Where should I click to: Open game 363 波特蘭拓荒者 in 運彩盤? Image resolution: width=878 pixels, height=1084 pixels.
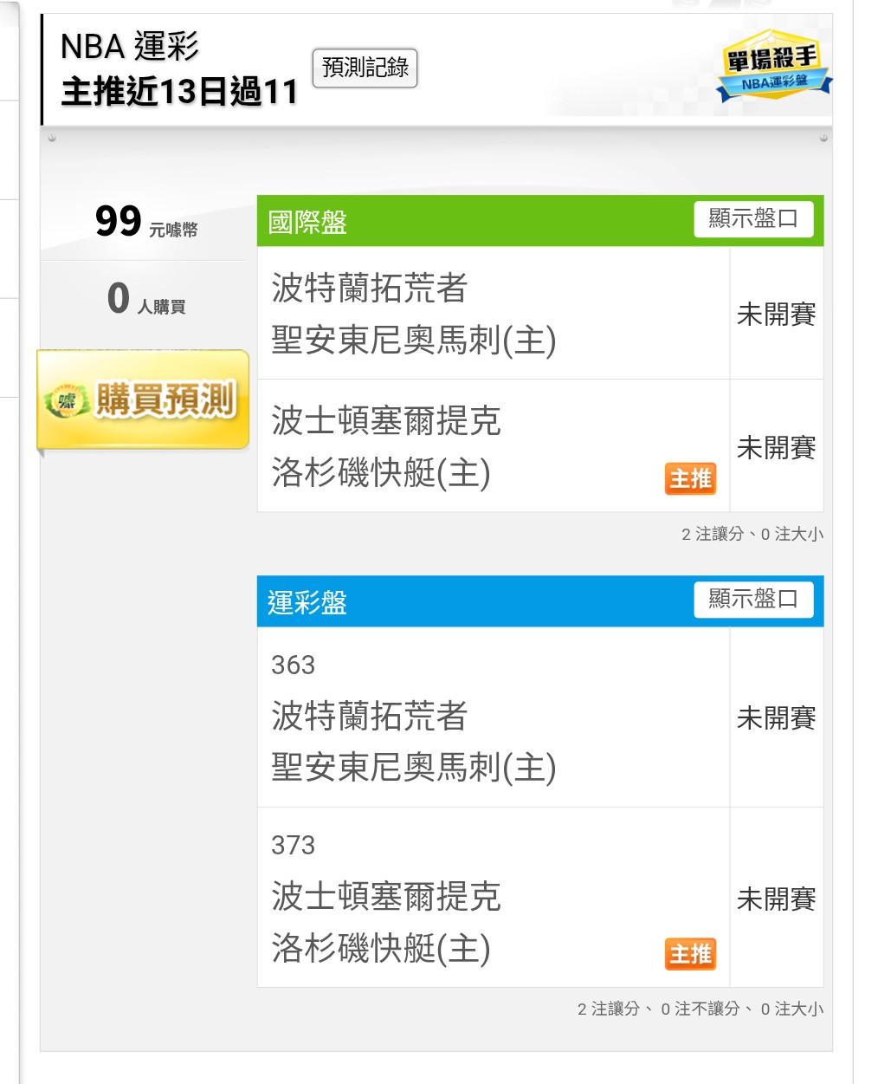click(370, 717)
